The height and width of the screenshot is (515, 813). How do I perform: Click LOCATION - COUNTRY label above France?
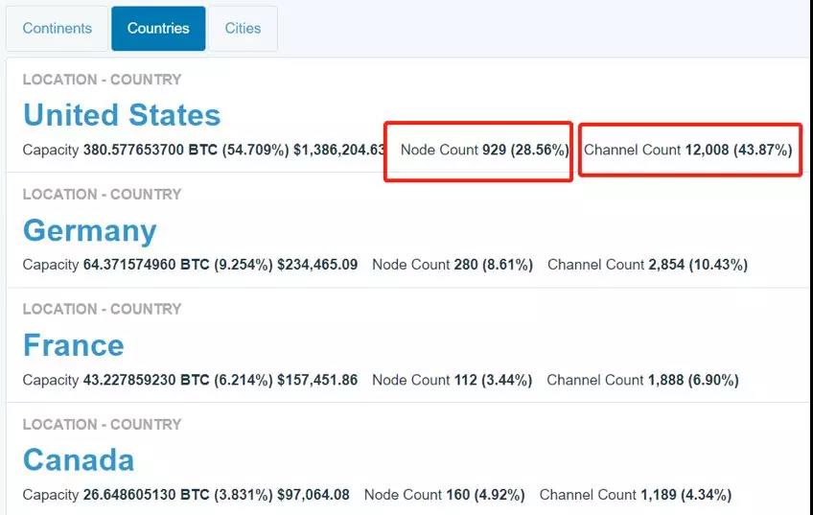(103, 309)
